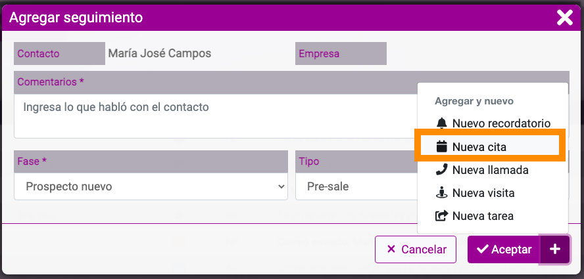
Task: Open the Tipo dropdown showing Pre-sale
Action: (x=356, y=186)
